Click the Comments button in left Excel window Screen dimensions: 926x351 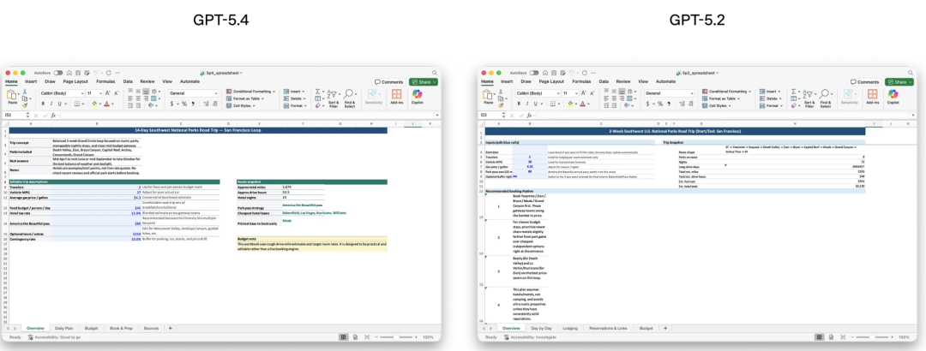pyautogui.click(x=390, y=82)
